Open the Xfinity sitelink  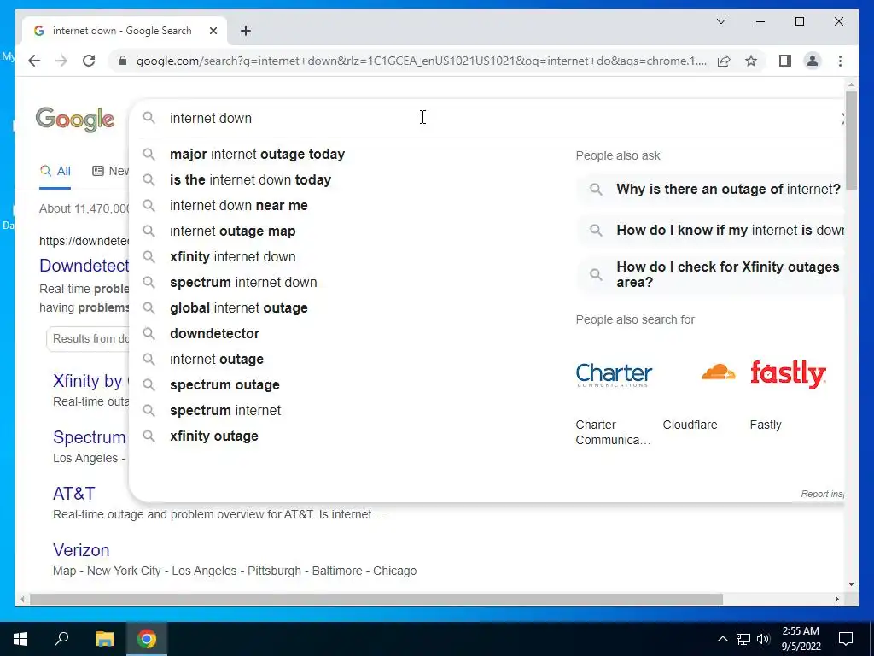[90, 381]
